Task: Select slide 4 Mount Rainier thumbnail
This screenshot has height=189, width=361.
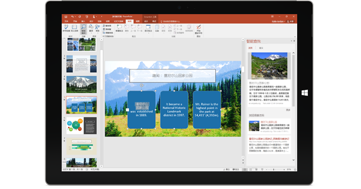Action: coord(82,84)
